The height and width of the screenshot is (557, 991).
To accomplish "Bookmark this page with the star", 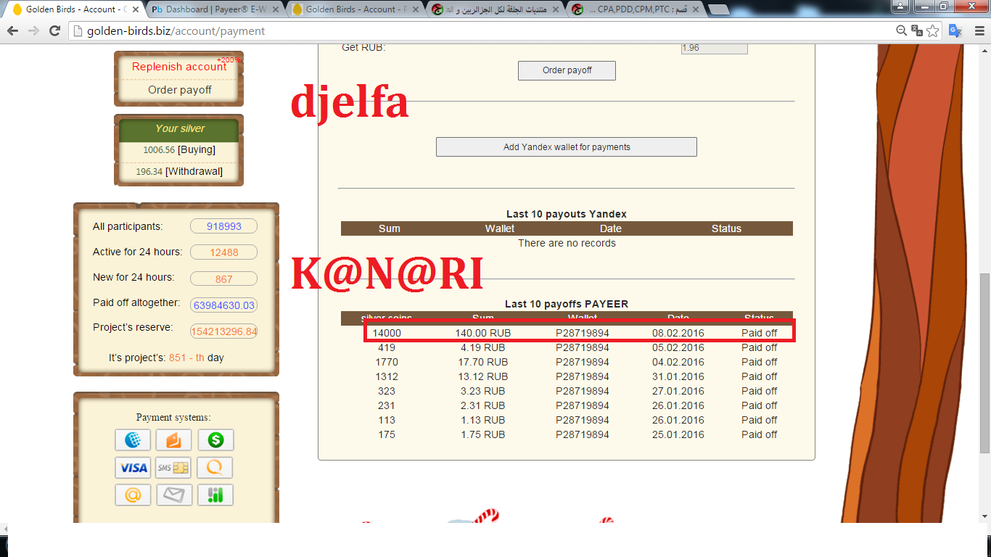I will [933, 30].
